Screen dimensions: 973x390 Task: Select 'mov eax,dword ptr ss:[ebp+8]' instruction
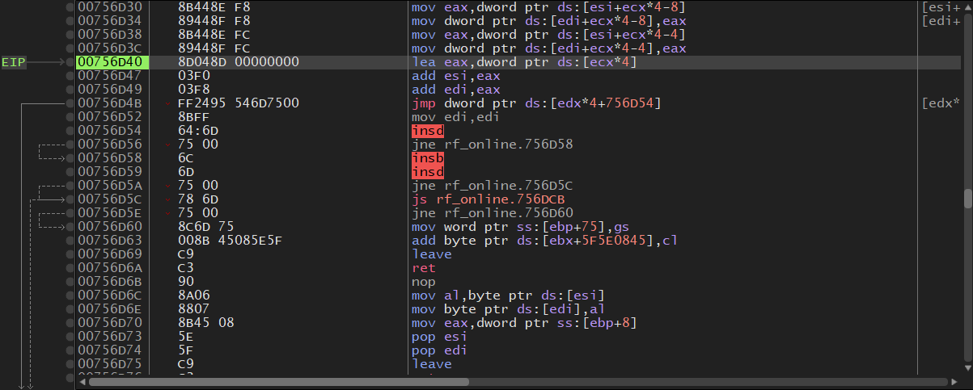coord(525,323)
